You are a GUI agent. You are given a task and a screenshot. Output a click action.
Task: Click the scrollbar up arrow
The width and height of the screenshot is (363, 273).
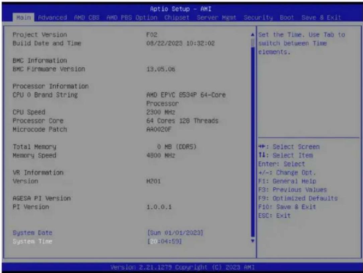[252, 35]
